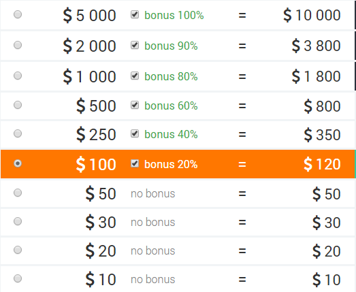Pick the $30 deposit radio button

pos(18,221)
